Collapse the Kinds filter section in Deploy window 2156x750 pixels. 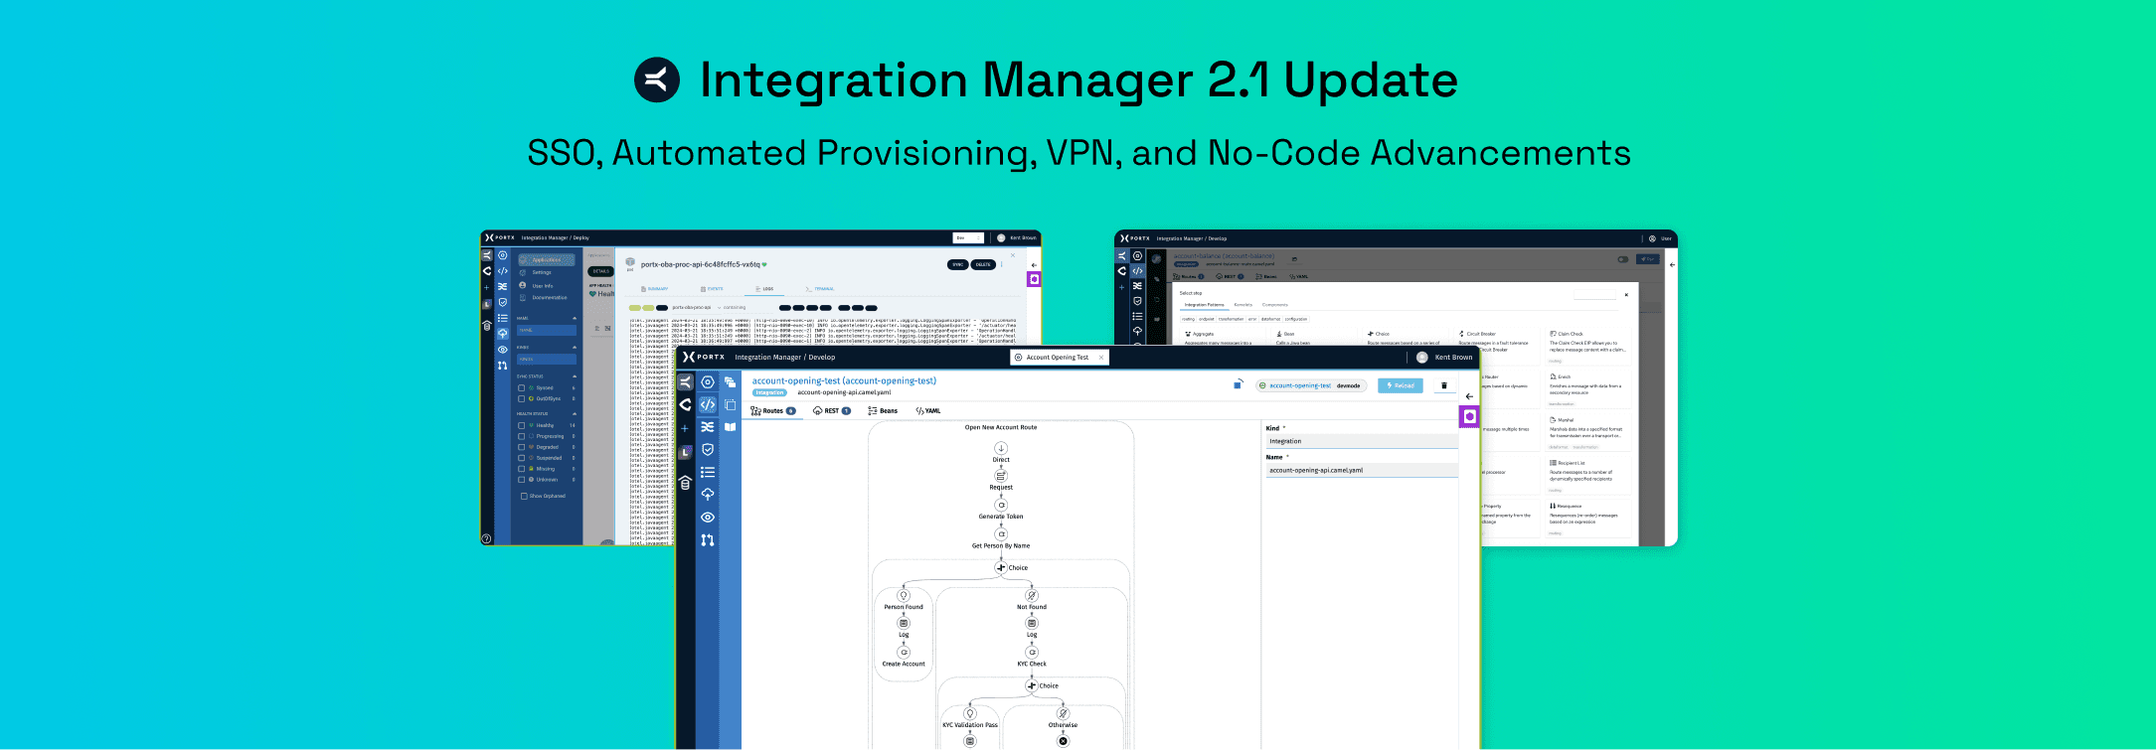click(575, 348)
